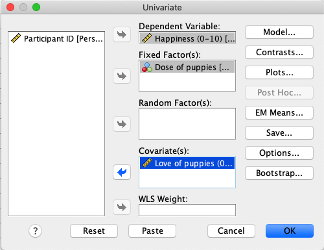Click the Reset button

click(94, 231)
